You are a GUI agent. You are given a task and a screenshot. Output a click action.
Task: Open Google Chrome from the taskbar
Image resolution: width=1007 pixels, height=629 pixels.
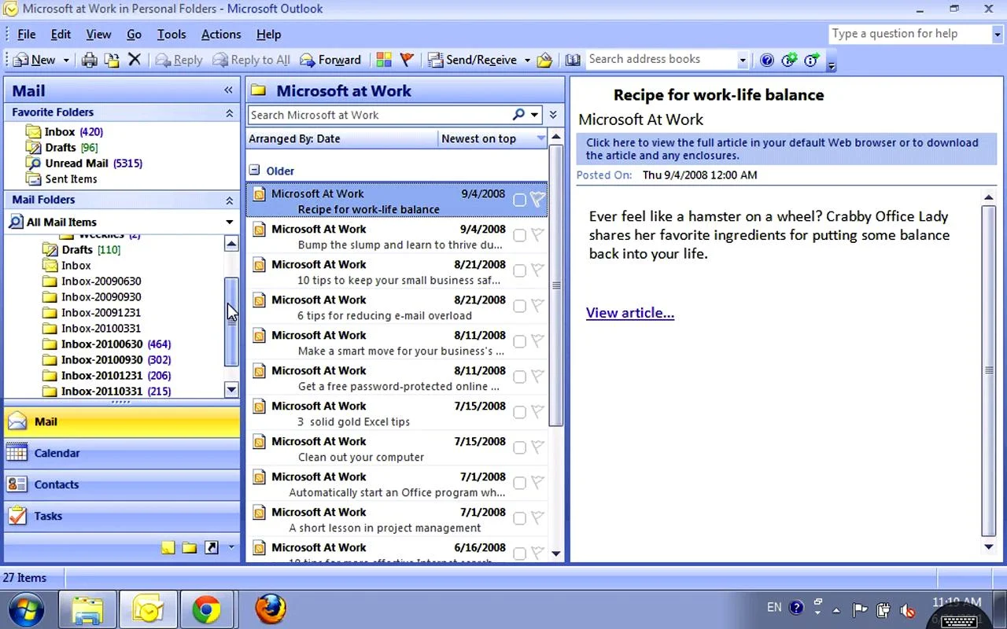tap(206, 609)
